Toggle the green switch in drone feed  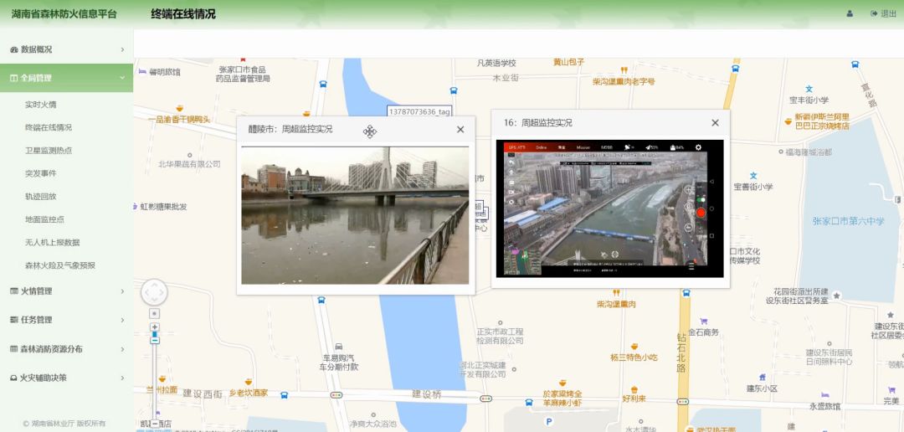(x=701, y=198)
